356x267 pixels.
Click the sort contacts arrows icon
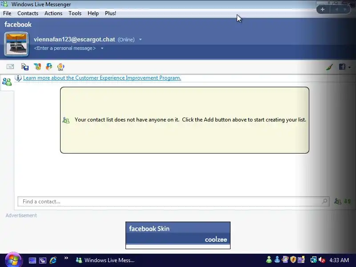348,201
